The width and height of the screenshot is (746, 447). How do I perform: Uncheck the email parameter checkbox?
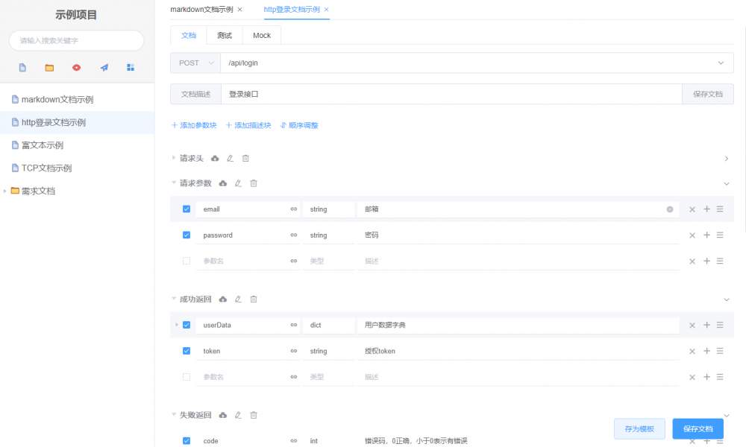(186, 209)
